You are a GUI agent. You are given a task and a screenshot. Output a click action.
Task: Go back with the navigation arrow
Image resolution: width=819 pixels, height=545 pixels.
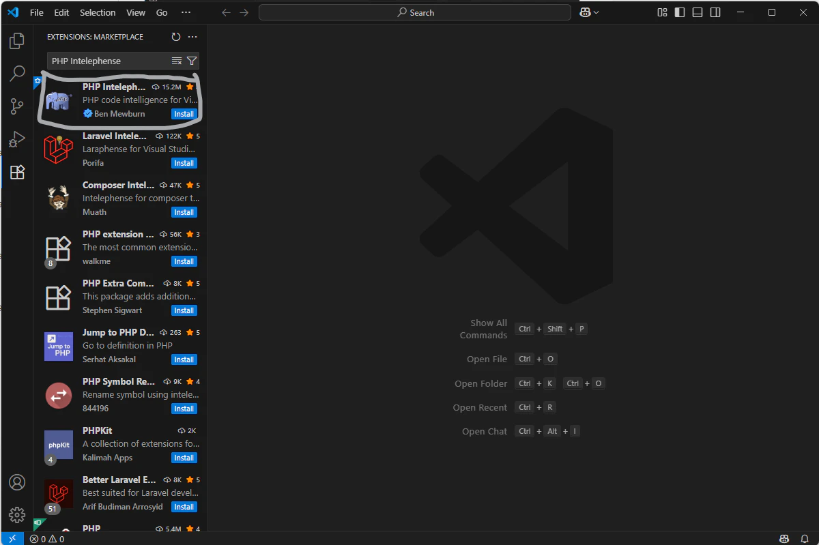(x=227, y=12)
